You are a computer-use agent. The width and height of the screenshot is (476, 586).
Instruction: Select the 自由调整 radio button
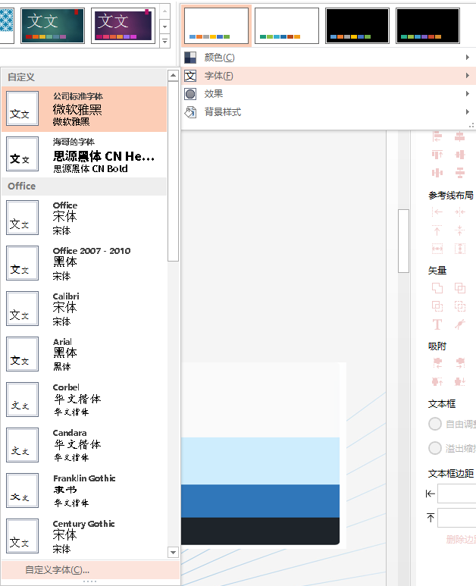click(x=435, y=424)
